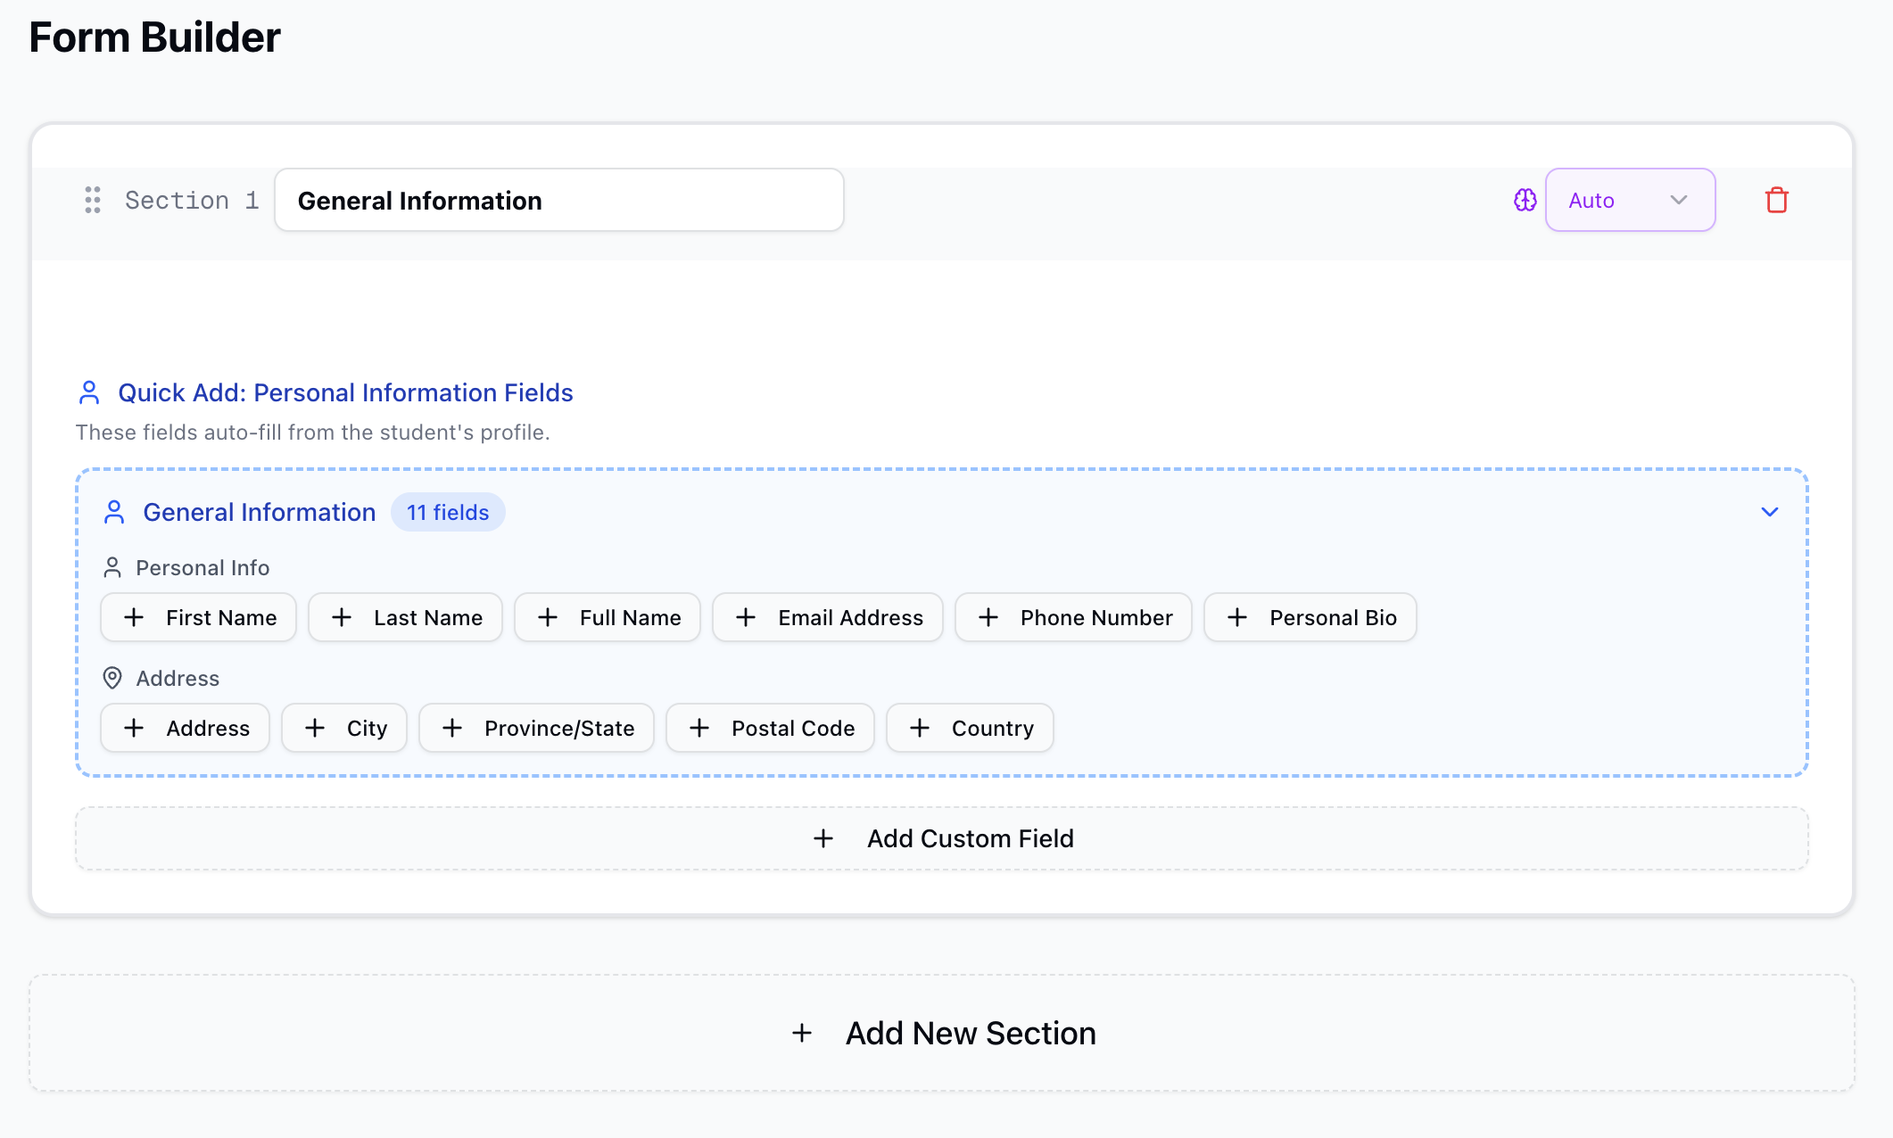
Task: Open the Auto mode dropdown
Action: (1630, 200)
